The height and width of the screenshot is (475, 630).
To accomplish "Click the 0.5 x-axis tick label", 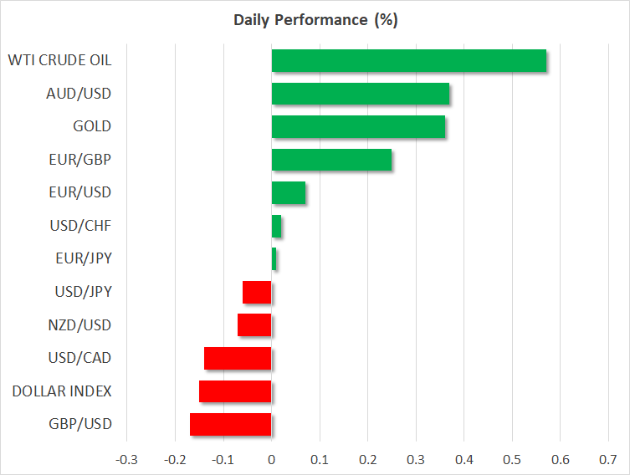I will click(x=512, y=459).
